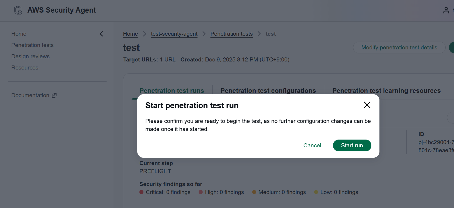
Task: Click Modify penetration test details button
Action: click(x=399, y=48)
